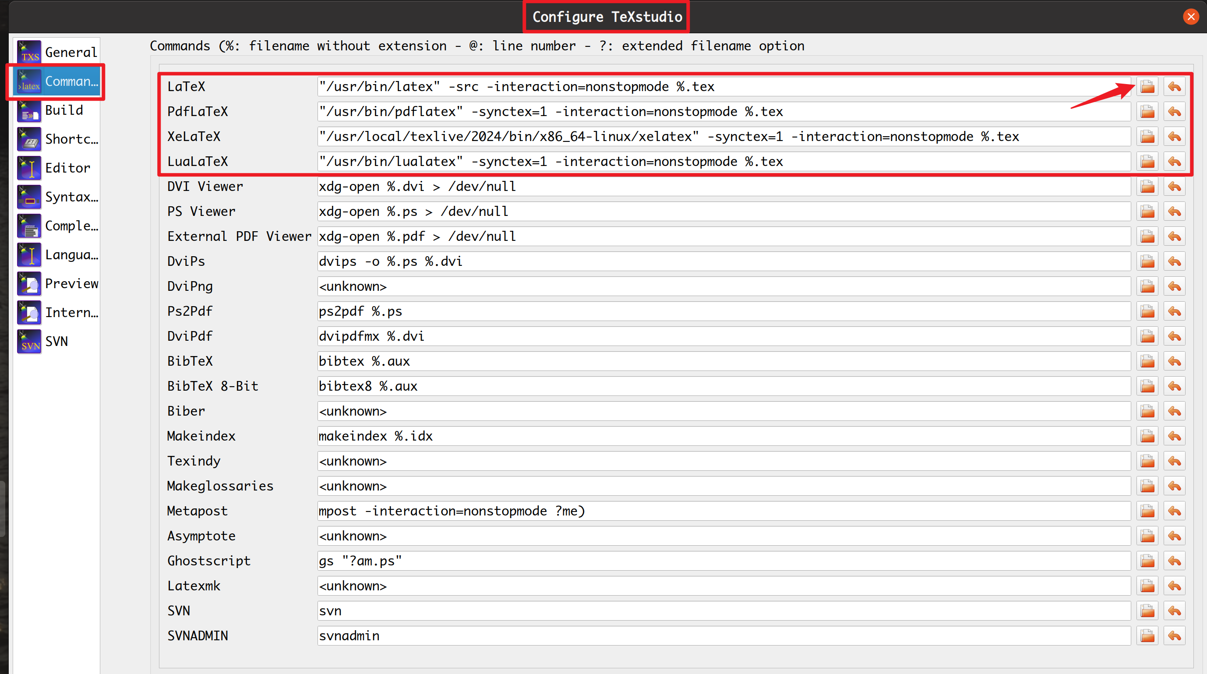Browse for the XeLaTeX executable
The width and height of the screenshot is (1207, 674).
pyautogui.click(x=1147, y=136)
